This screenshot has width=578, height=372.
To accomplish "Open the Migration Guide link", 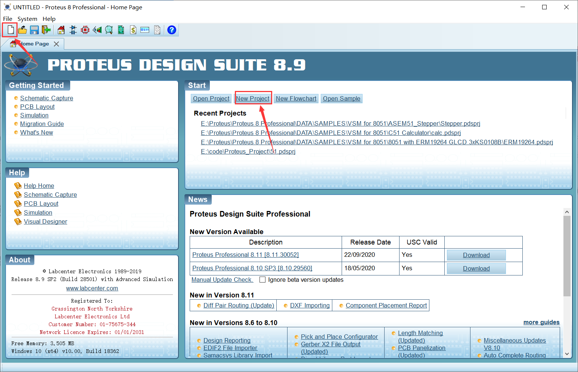I will 42,124.
